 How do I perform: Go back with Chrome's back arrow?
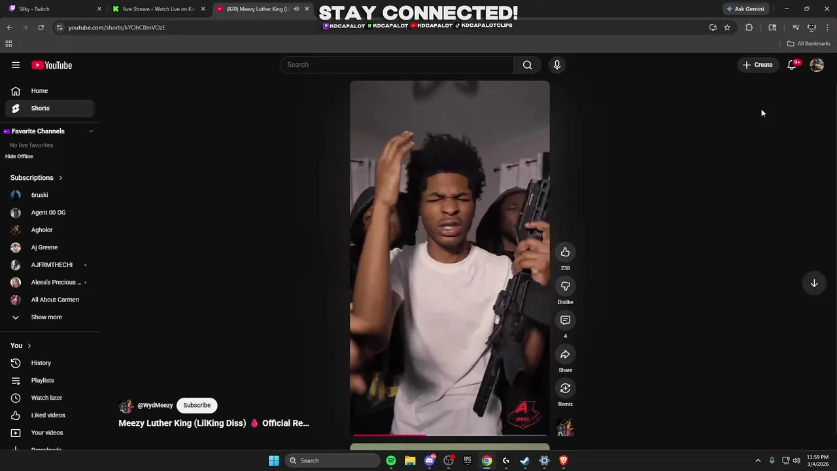coord(9,27)
